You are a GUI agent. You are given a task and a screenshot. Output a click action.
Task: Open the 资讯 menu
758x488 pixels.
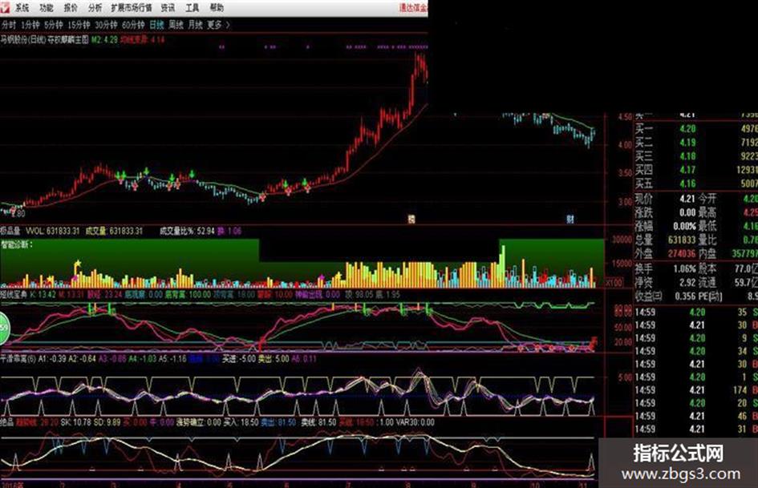168,8
